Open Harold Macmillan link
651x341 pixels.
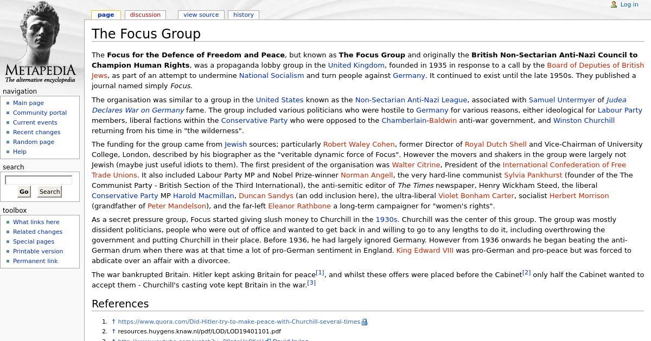coord(203,195)
